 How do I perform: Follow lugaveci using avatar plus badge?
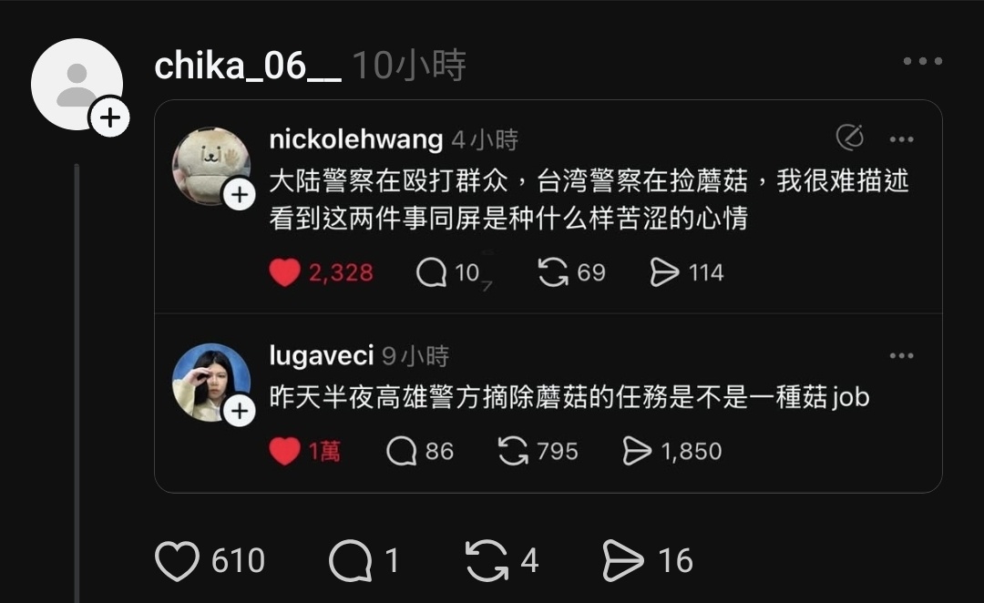(x=239, y=411)
